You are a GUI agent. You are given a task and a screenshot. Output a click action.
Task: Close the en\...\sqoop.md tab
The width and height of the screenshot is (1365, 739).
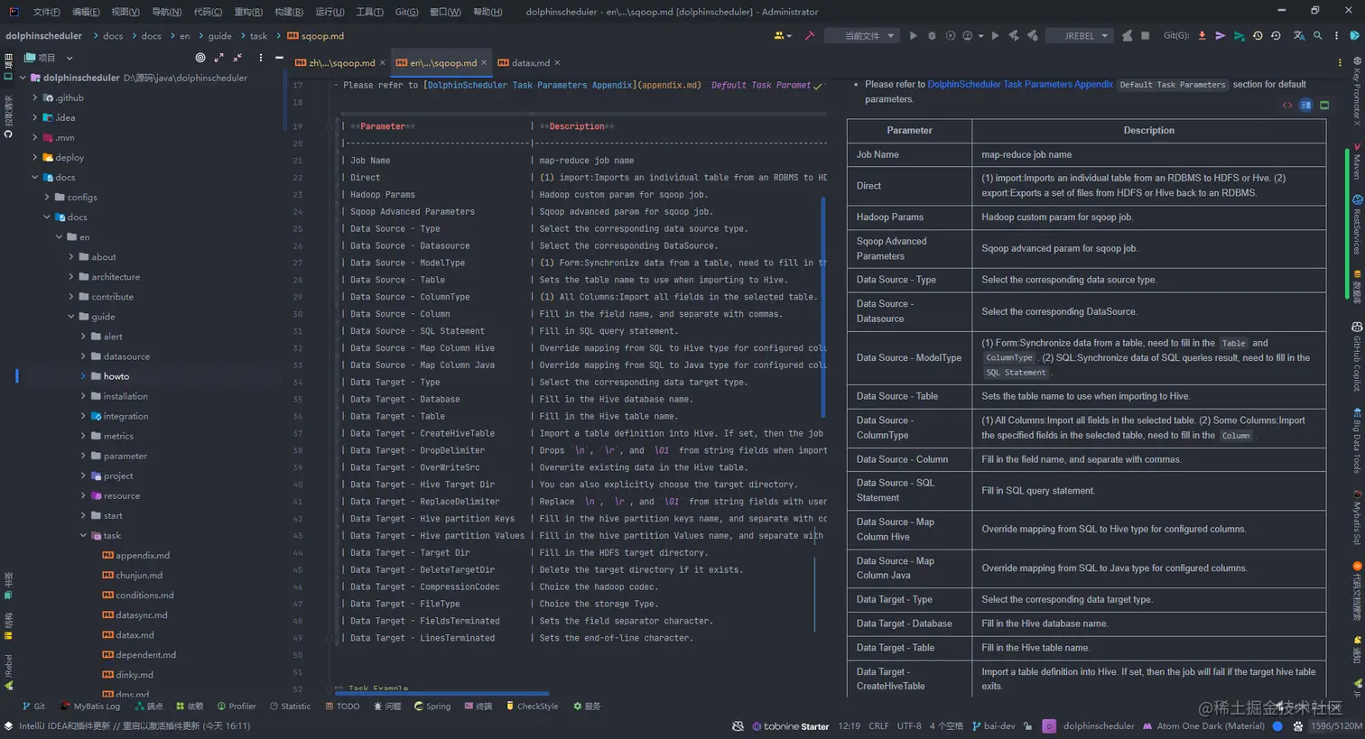[484, 63]
